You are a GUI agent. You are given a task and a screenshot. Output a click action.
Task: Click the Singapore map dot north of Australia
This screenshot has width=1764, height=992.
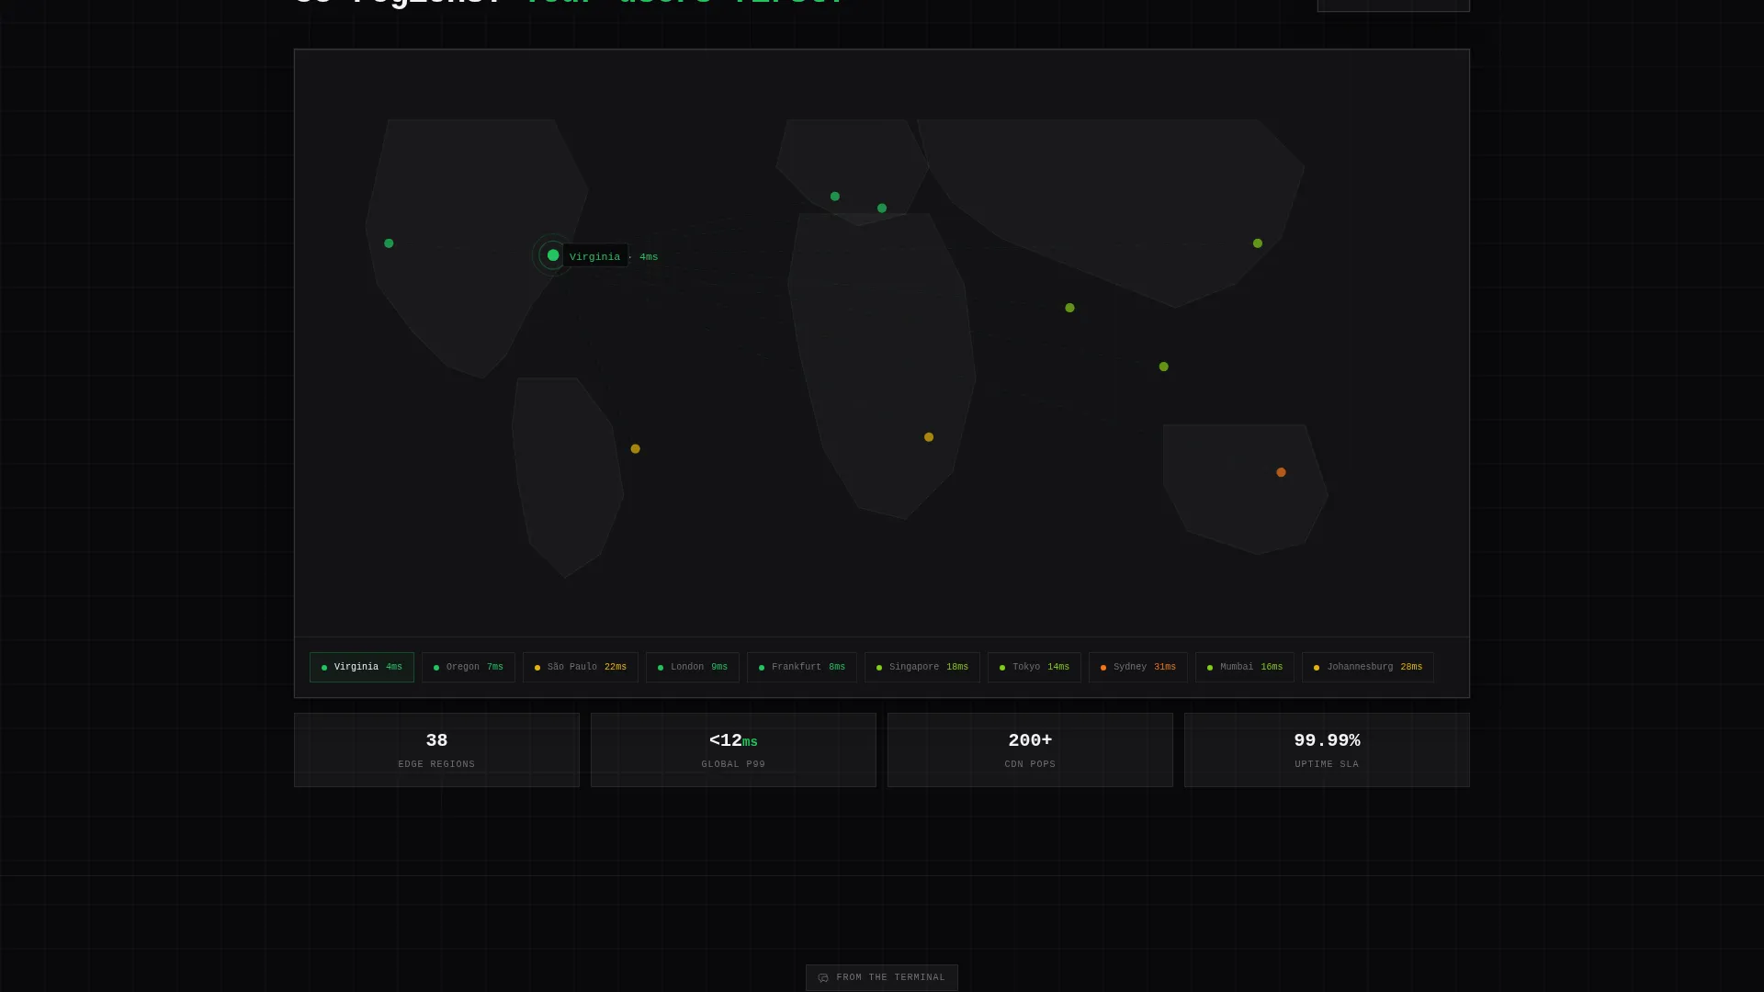tap(1164, 366)
